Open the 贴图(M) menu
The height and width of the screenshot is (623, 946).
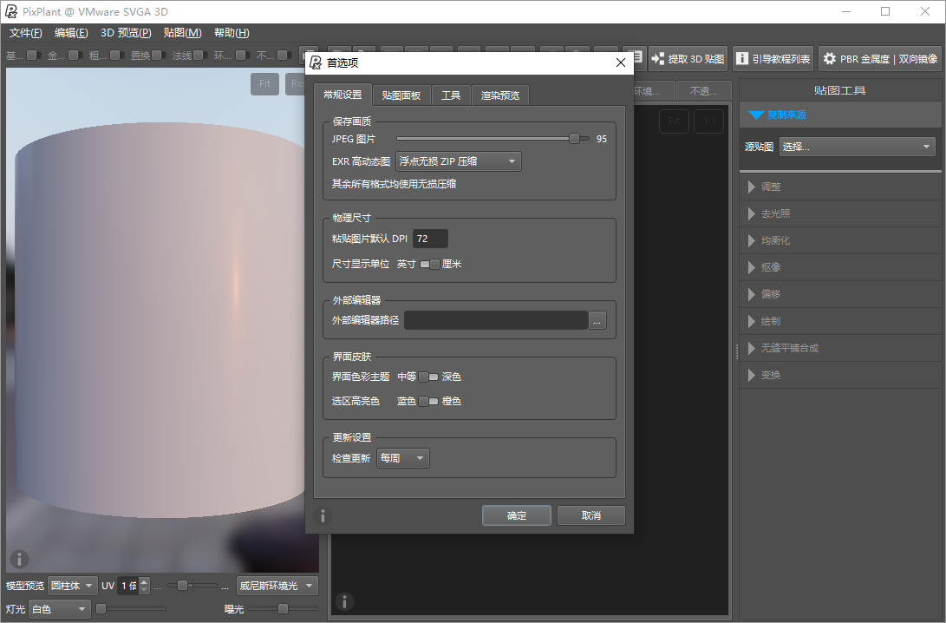point(182,33)
